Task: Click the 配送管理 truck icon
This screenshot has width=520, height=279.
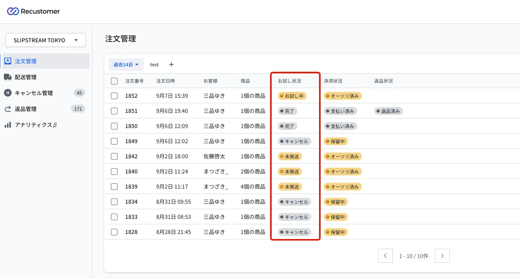Action: 7,77
